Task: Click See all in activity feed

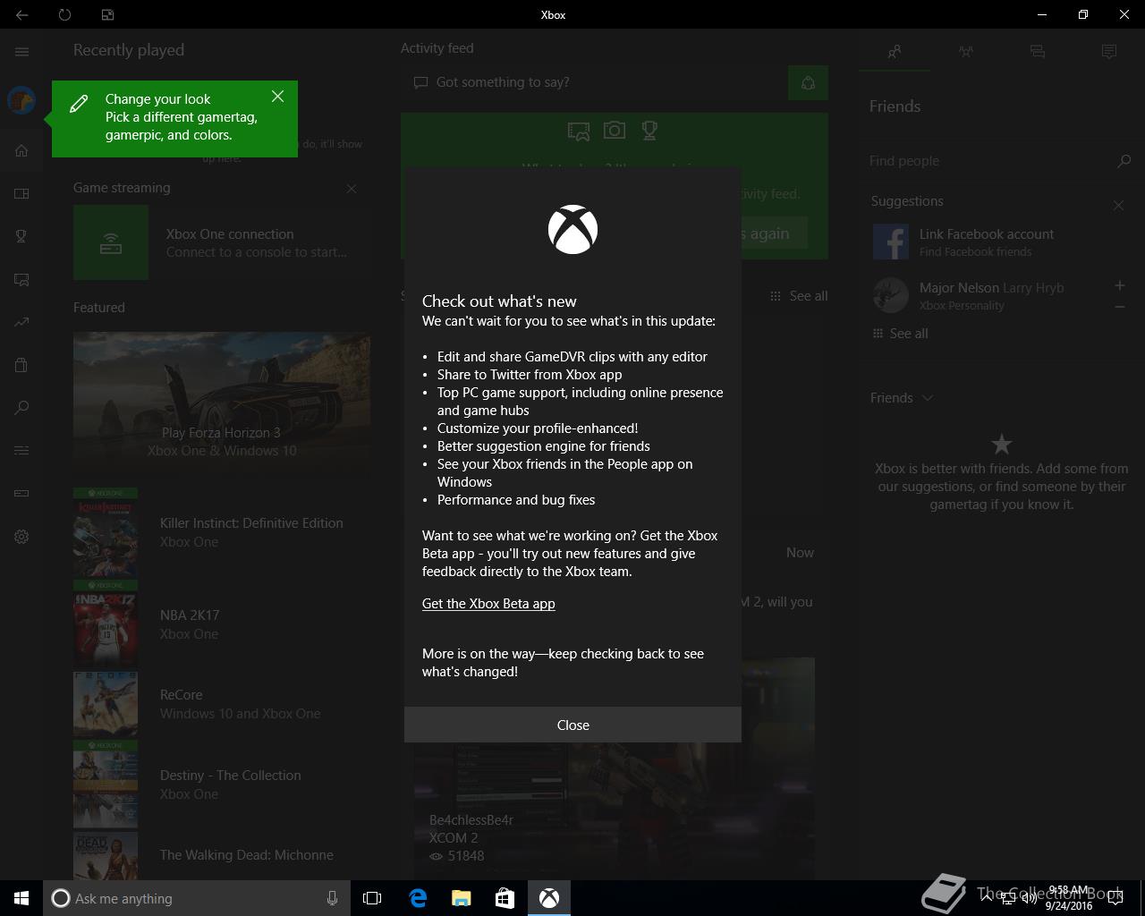Action: pyautogui.click(x=799, y=296)
